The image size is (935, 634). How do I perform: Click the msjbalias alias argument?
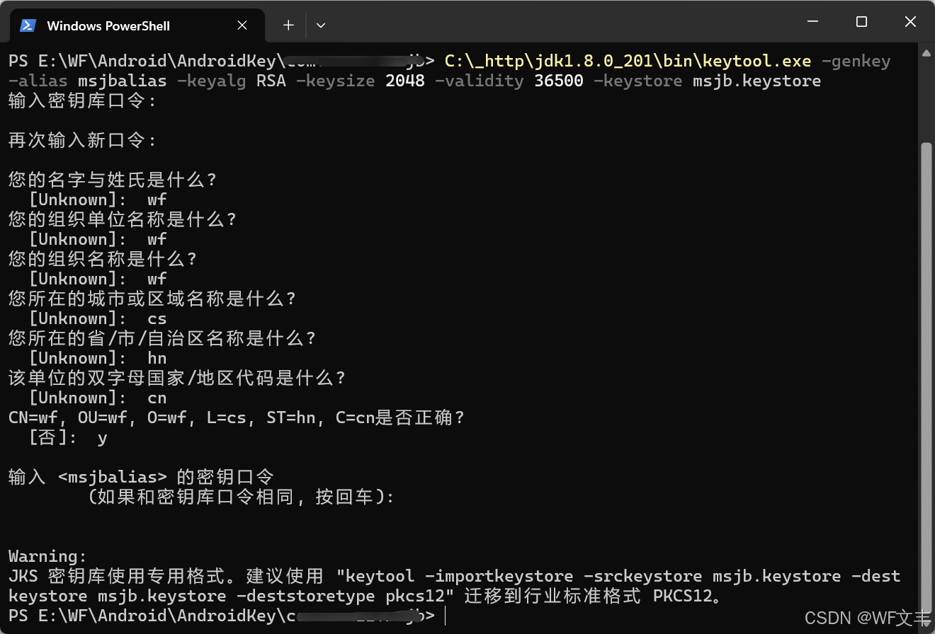pyautogui.click(x=122, y=81)
